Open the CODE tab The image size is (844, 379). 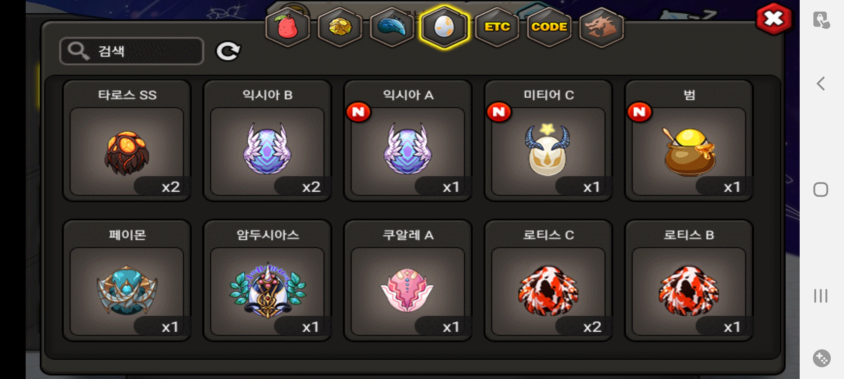pyautogui.click(x=549, y=27)
